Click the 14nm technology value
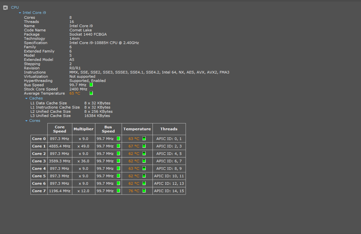Viewport: 361px width, 234px height. 75,39
